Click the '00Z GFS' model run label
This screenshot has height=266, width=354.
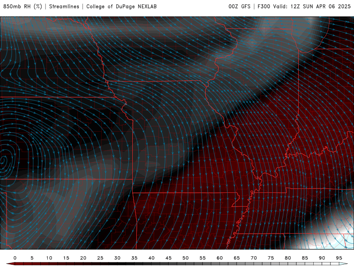click(239, 6)
